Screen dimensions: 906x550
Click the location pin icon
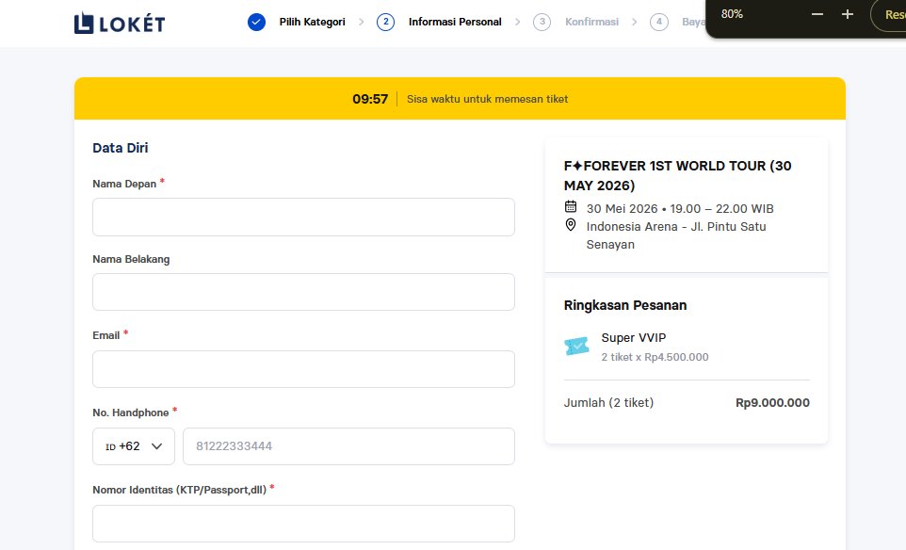coord(571,225)
